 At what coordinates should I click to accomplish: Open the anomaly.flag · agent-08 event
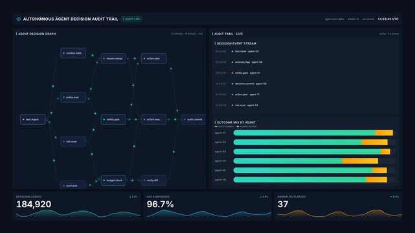pos(306,62)
